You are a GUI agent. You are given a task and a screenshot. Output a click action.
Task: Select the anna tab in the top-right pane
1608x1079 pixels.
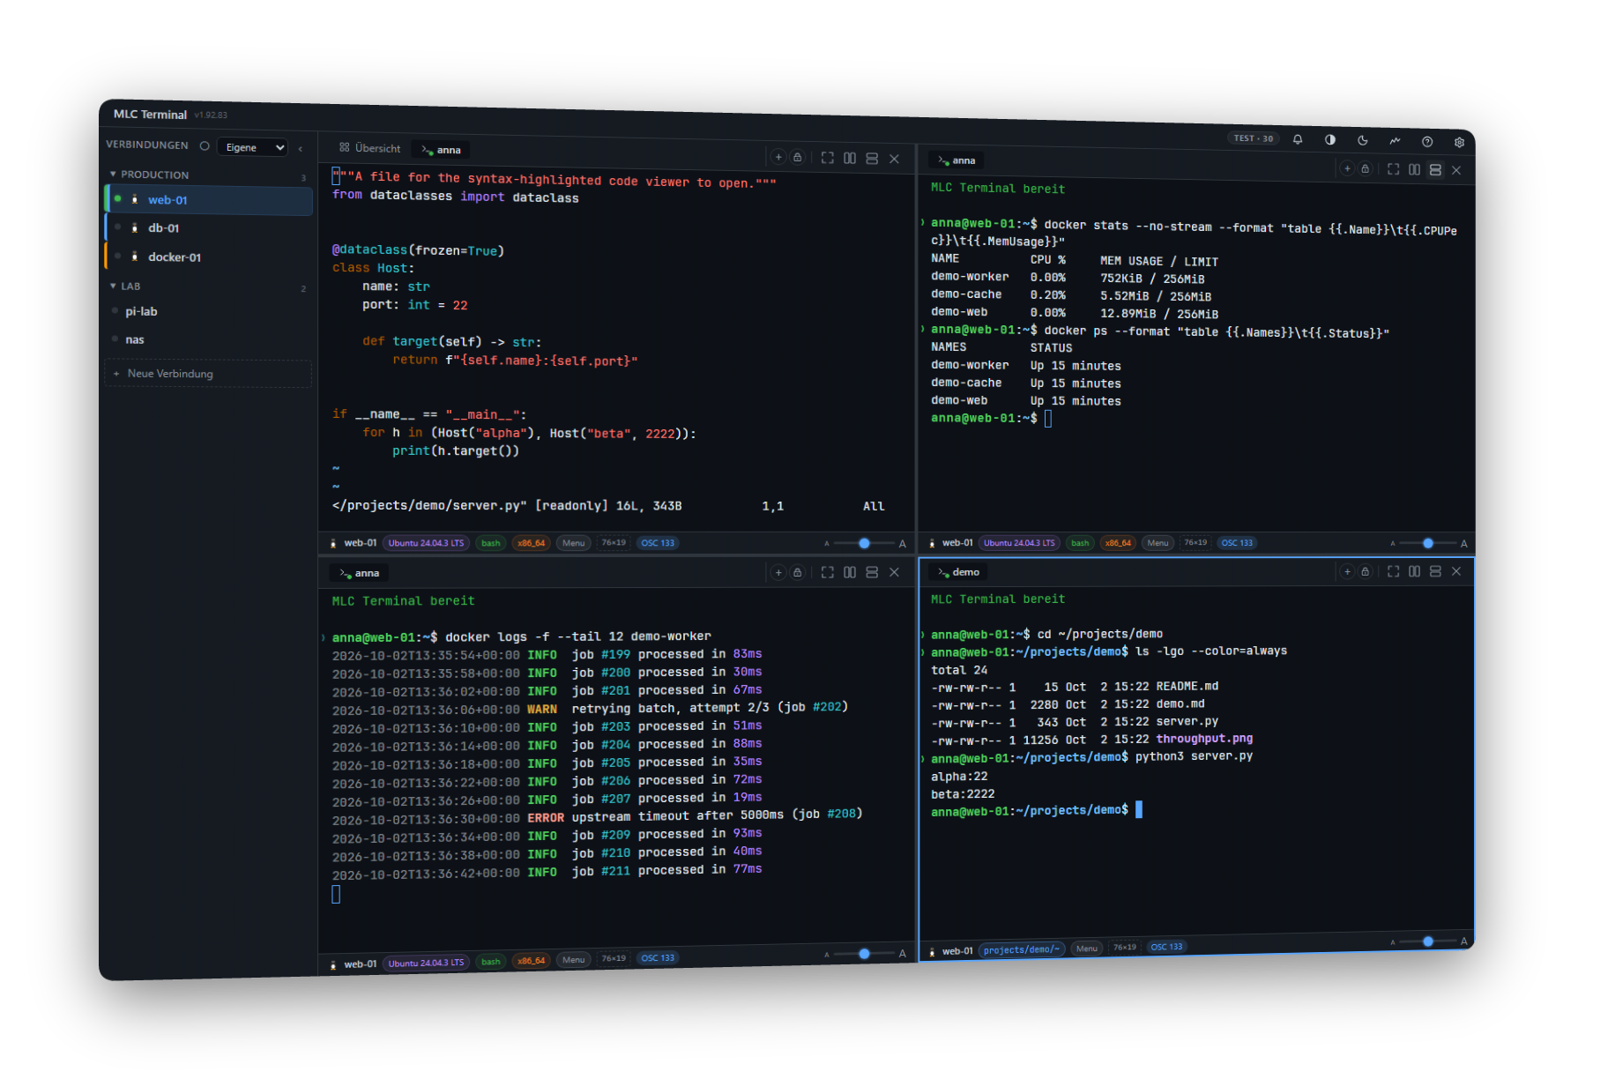pos(957,160)
